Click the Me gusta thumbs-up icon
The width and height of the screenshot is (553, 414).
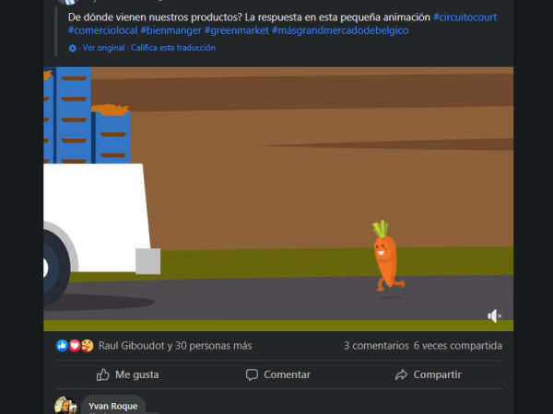coord(103,374)
